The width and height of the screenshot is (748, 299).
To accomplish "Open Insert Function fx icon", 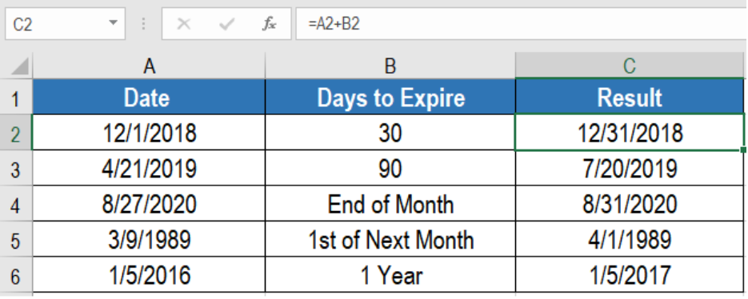I will click(269, 23).
